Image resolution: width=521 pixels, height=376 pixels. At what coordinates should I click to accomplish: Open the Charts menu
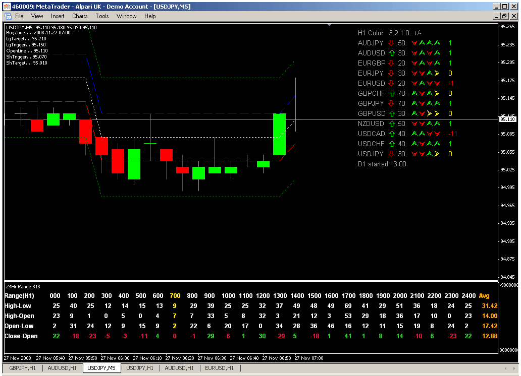pos(80,16)
